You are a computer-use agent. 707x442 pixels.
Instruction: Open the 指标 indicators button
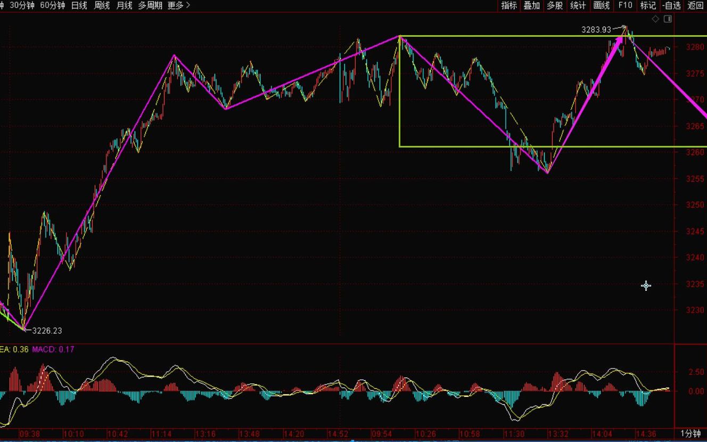(x=509, y=5)
